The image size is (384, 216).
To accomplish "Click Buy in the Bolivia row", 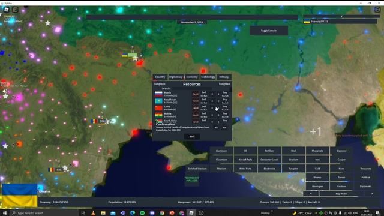I will point(225,113).
